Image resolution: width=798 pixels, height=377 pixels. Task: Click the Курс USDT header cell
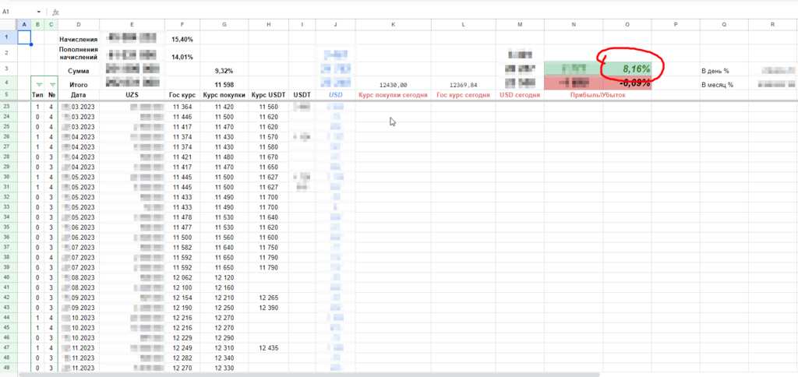pos(269,95)
